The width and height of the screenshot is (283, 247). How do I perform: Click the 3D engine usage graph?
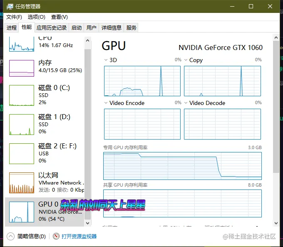click(x=142, y=81)
